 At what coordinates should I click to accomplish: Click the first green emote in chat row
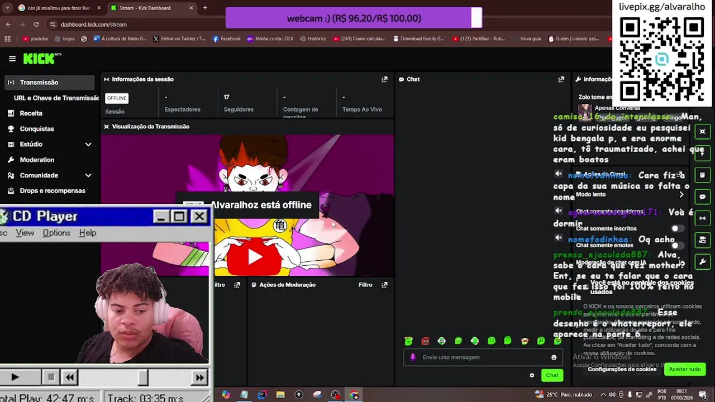pyautogui.click(x=408, y=341)
